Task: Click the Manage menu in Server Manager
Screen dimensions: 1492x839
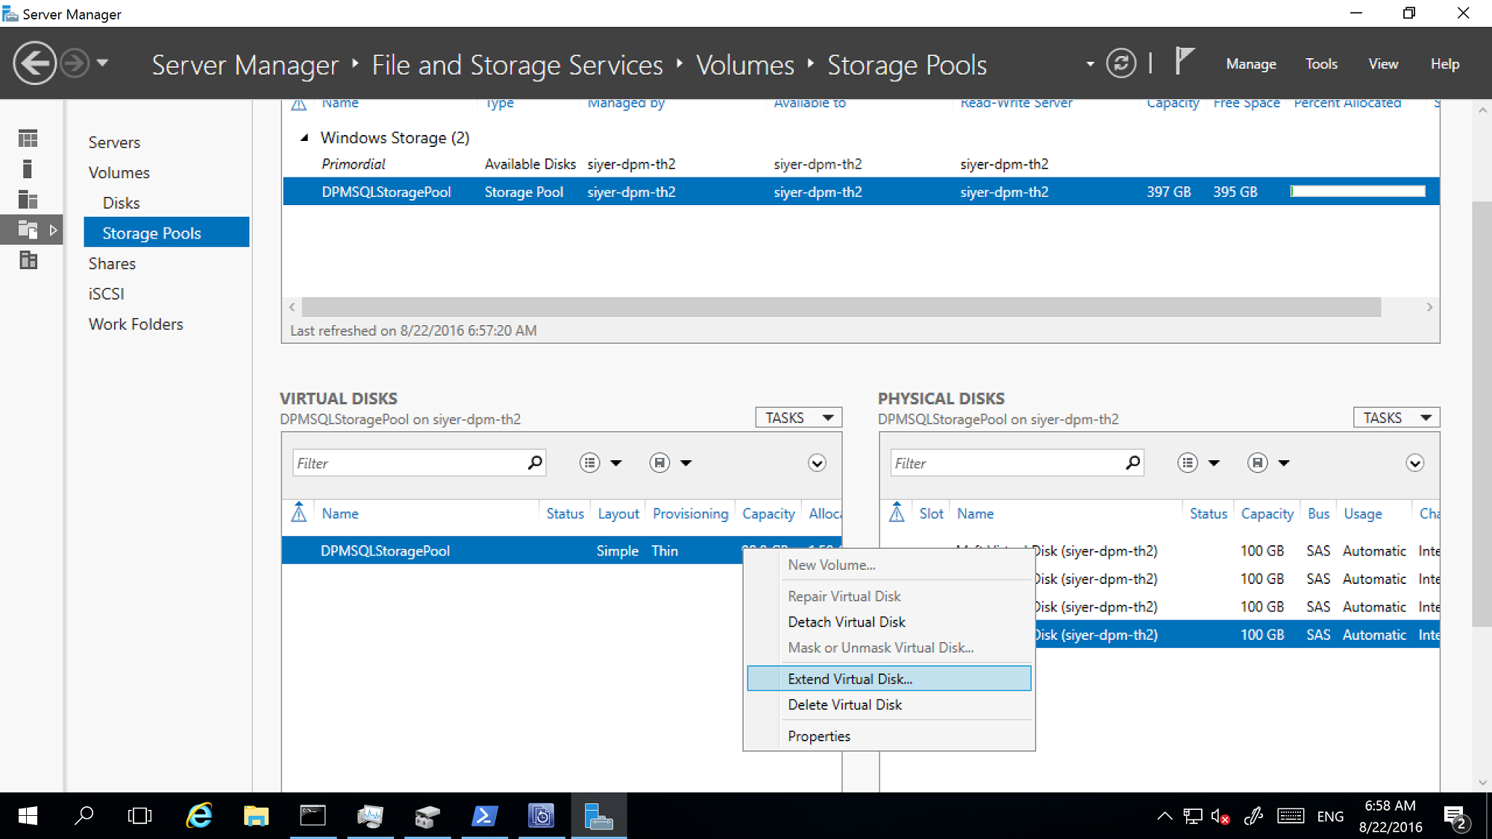Action: (1254, 63)
